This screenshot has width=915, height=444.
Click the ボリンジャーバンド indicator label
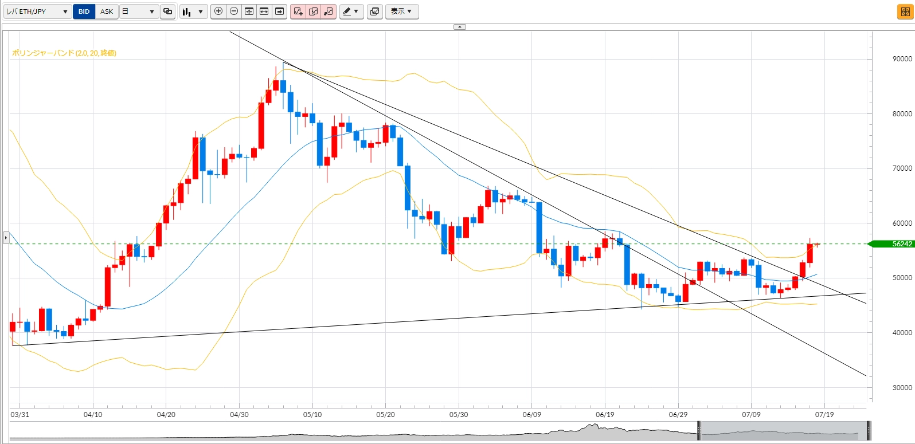[x=64, y=53]
